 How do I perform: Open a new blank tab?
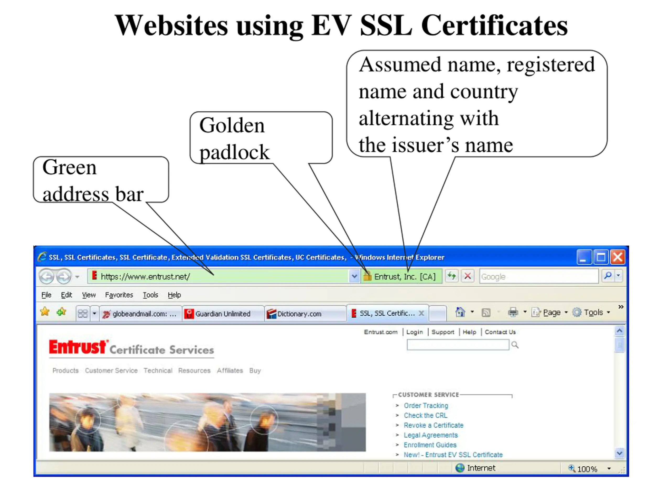coord(438,314)
